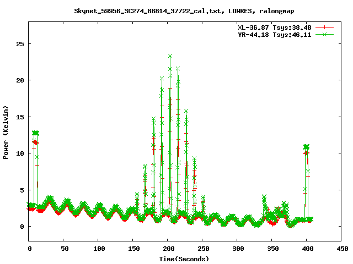Click the x-axis tick label 300
This screenshot has width=353, height=264.
[238, 249]
